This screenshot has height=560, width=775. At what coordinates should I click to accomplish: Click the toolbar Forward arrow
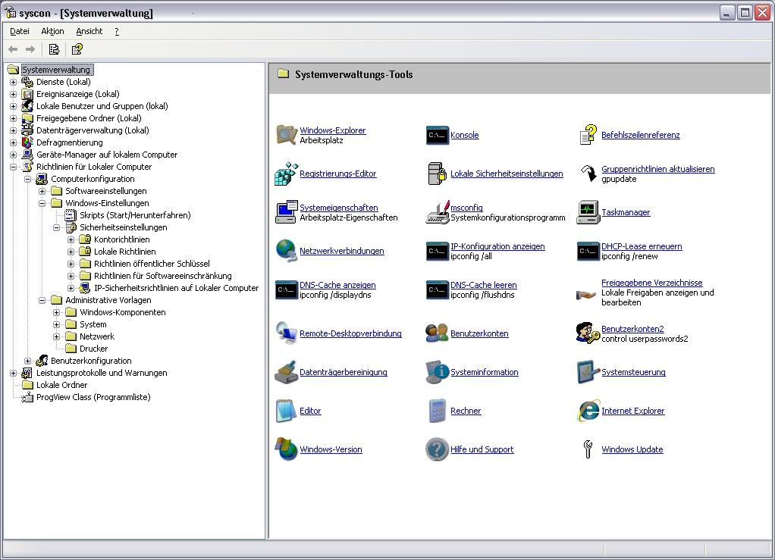[x=30, y=49]
